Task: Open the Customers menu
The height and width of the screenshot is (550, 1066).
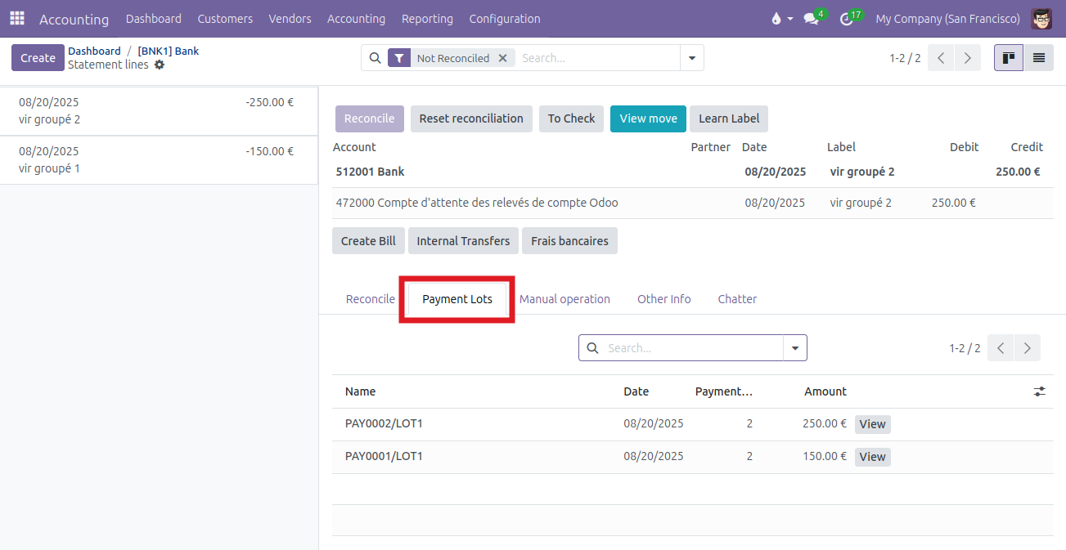Action: click(x=225, y=19)
